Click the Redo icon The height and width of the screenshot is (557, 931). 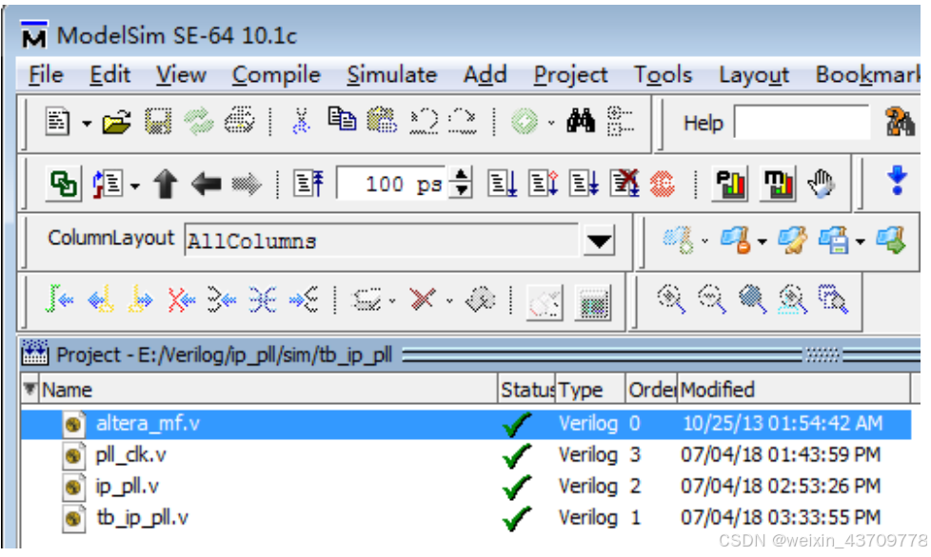click(464, 122)
